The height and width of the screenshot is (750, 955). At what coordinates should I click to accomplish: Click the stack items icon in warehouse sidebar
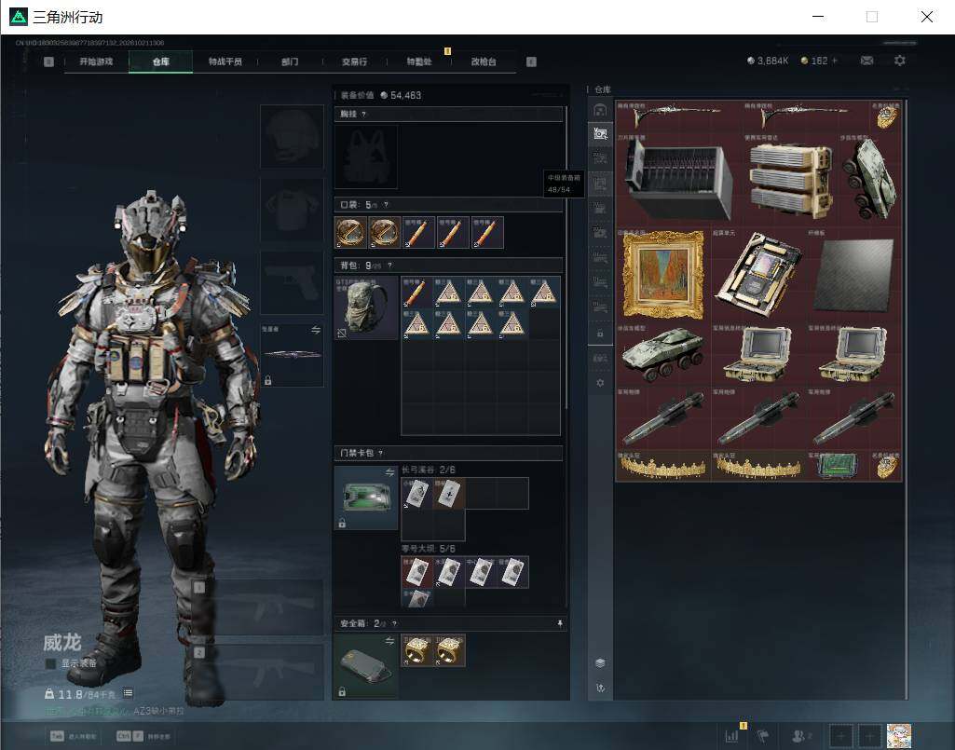[600, 662]
